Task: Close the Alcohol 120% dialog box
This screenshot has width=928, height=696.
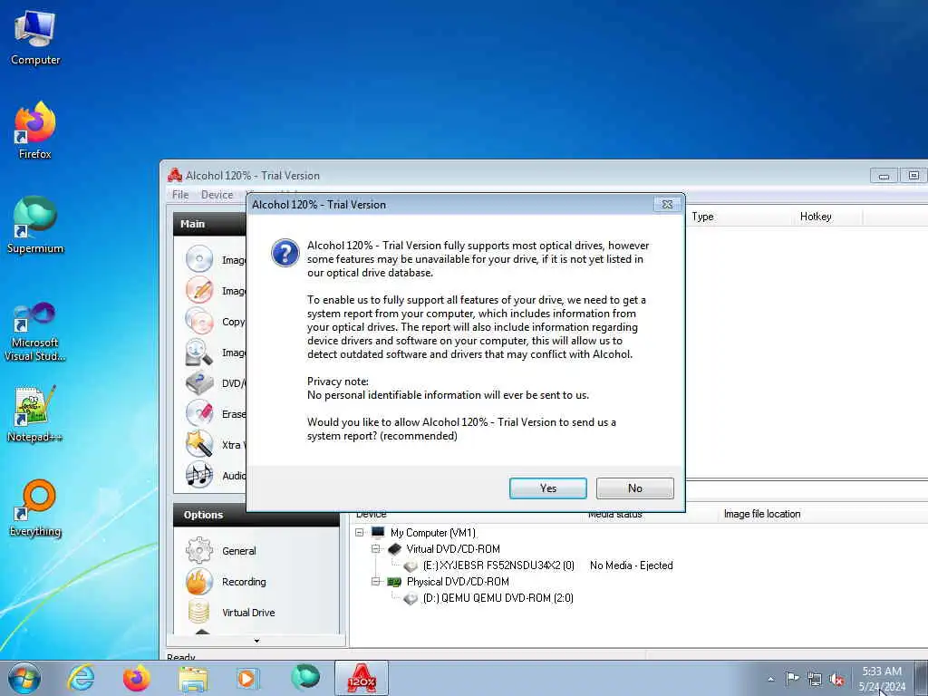Action: coord(667,204)
